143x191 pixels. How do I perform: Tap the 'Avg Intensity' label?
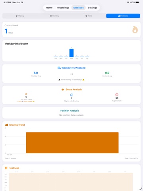pos(117,101)
